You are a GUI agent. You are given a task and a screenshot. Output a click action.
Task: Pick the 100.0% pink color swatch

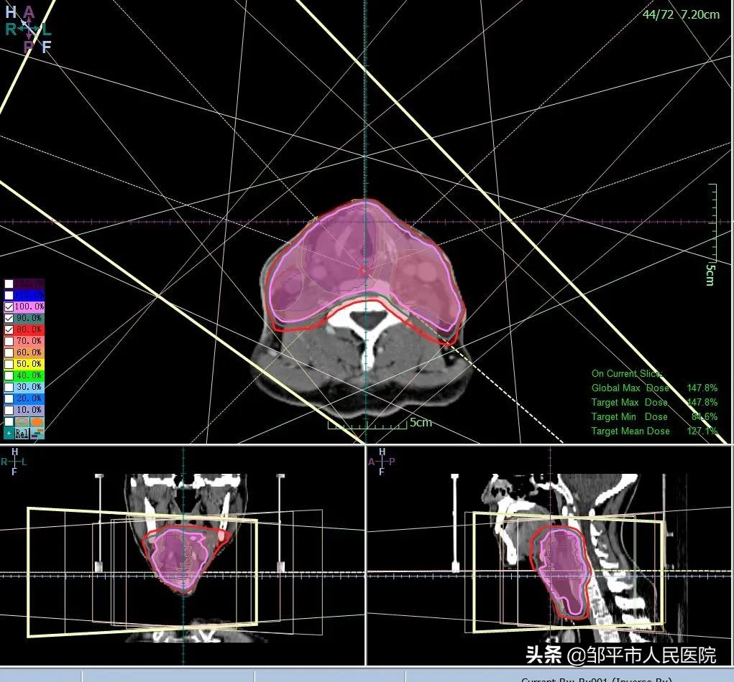tap(29, 307)
